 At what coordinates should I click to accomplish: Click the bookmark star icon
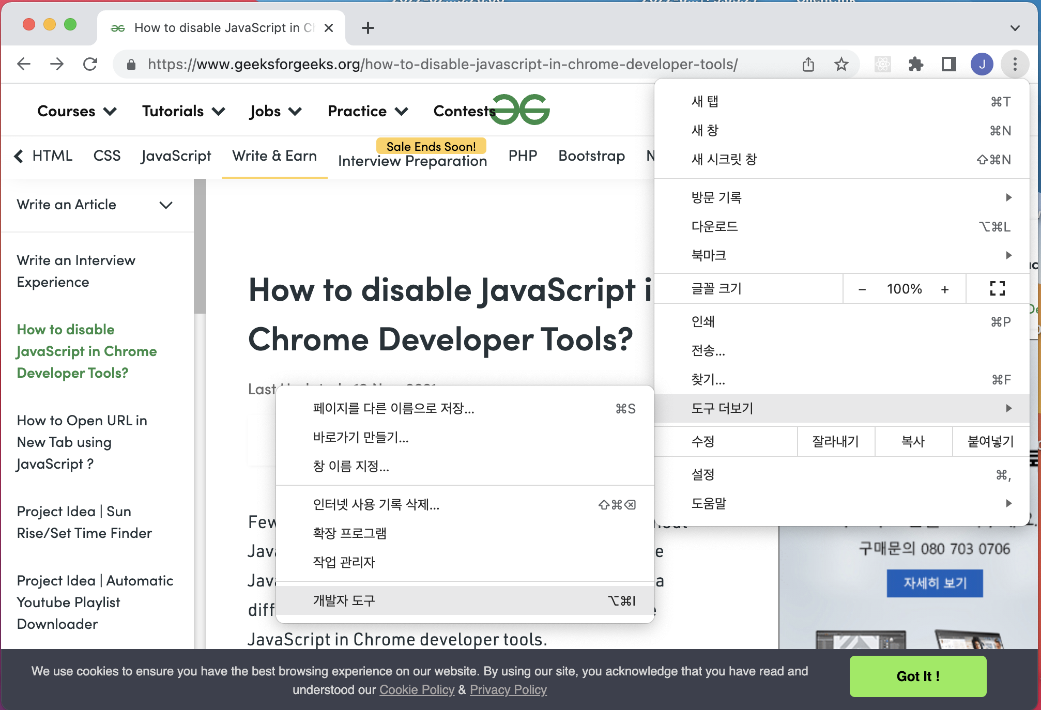(x=841, y=64)
